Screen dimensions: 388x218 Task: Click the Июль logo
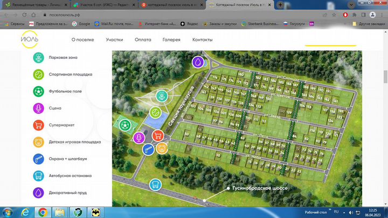point(30,39)
